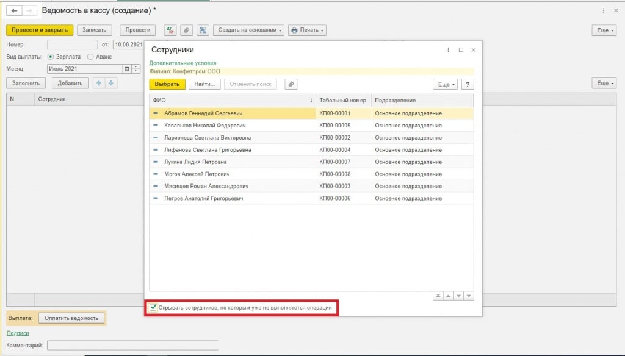This screenshot has height=356, width=625.
Task: Click the move row up arrow icon
Action: [98, 83]
